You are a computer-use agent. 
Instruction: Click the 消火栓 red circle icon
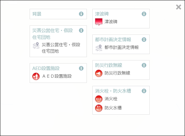coord(99,99)
